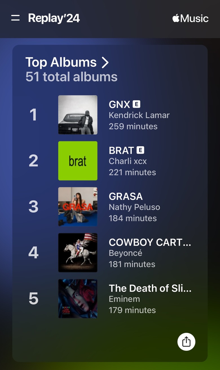Open the hamburger menu icon

point(15,18)
